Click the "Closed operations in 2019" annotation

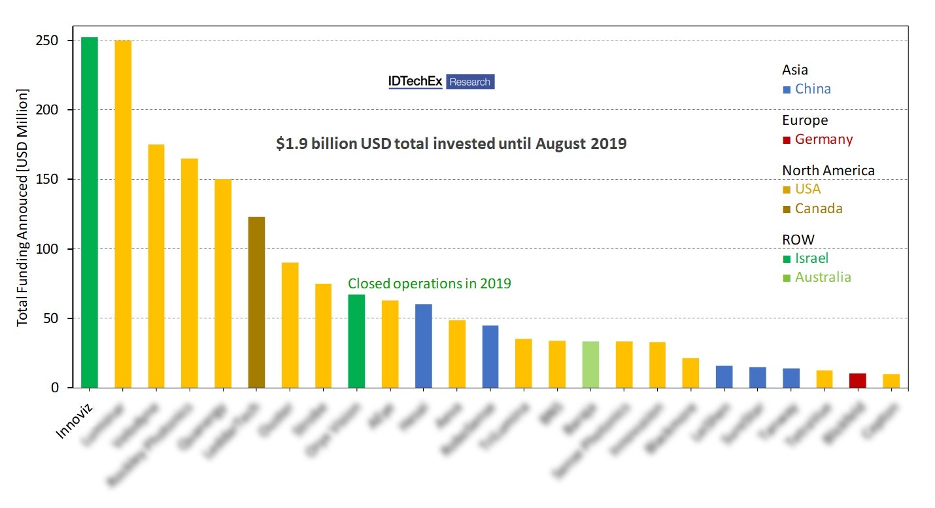429,284
